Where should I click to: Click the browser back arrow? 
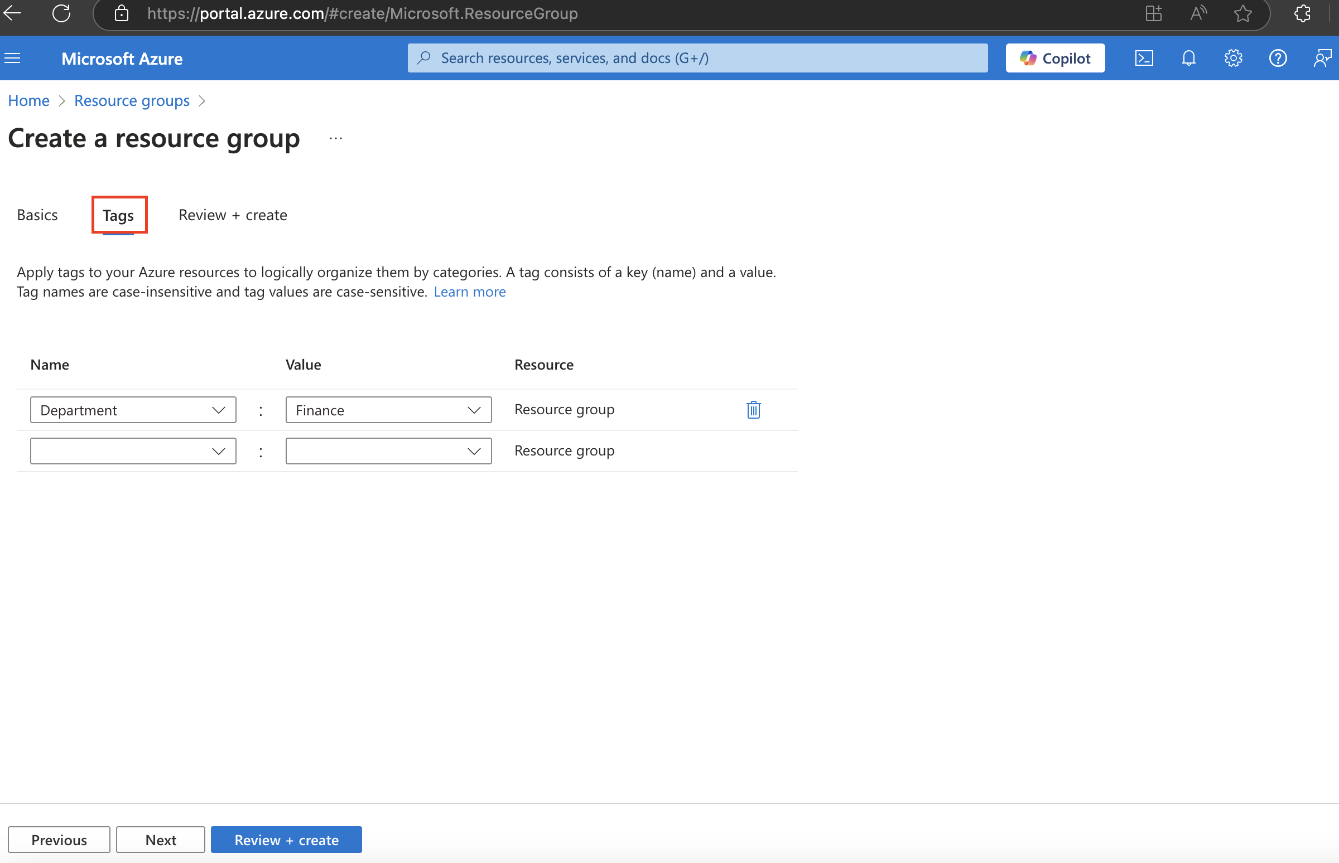12,13
